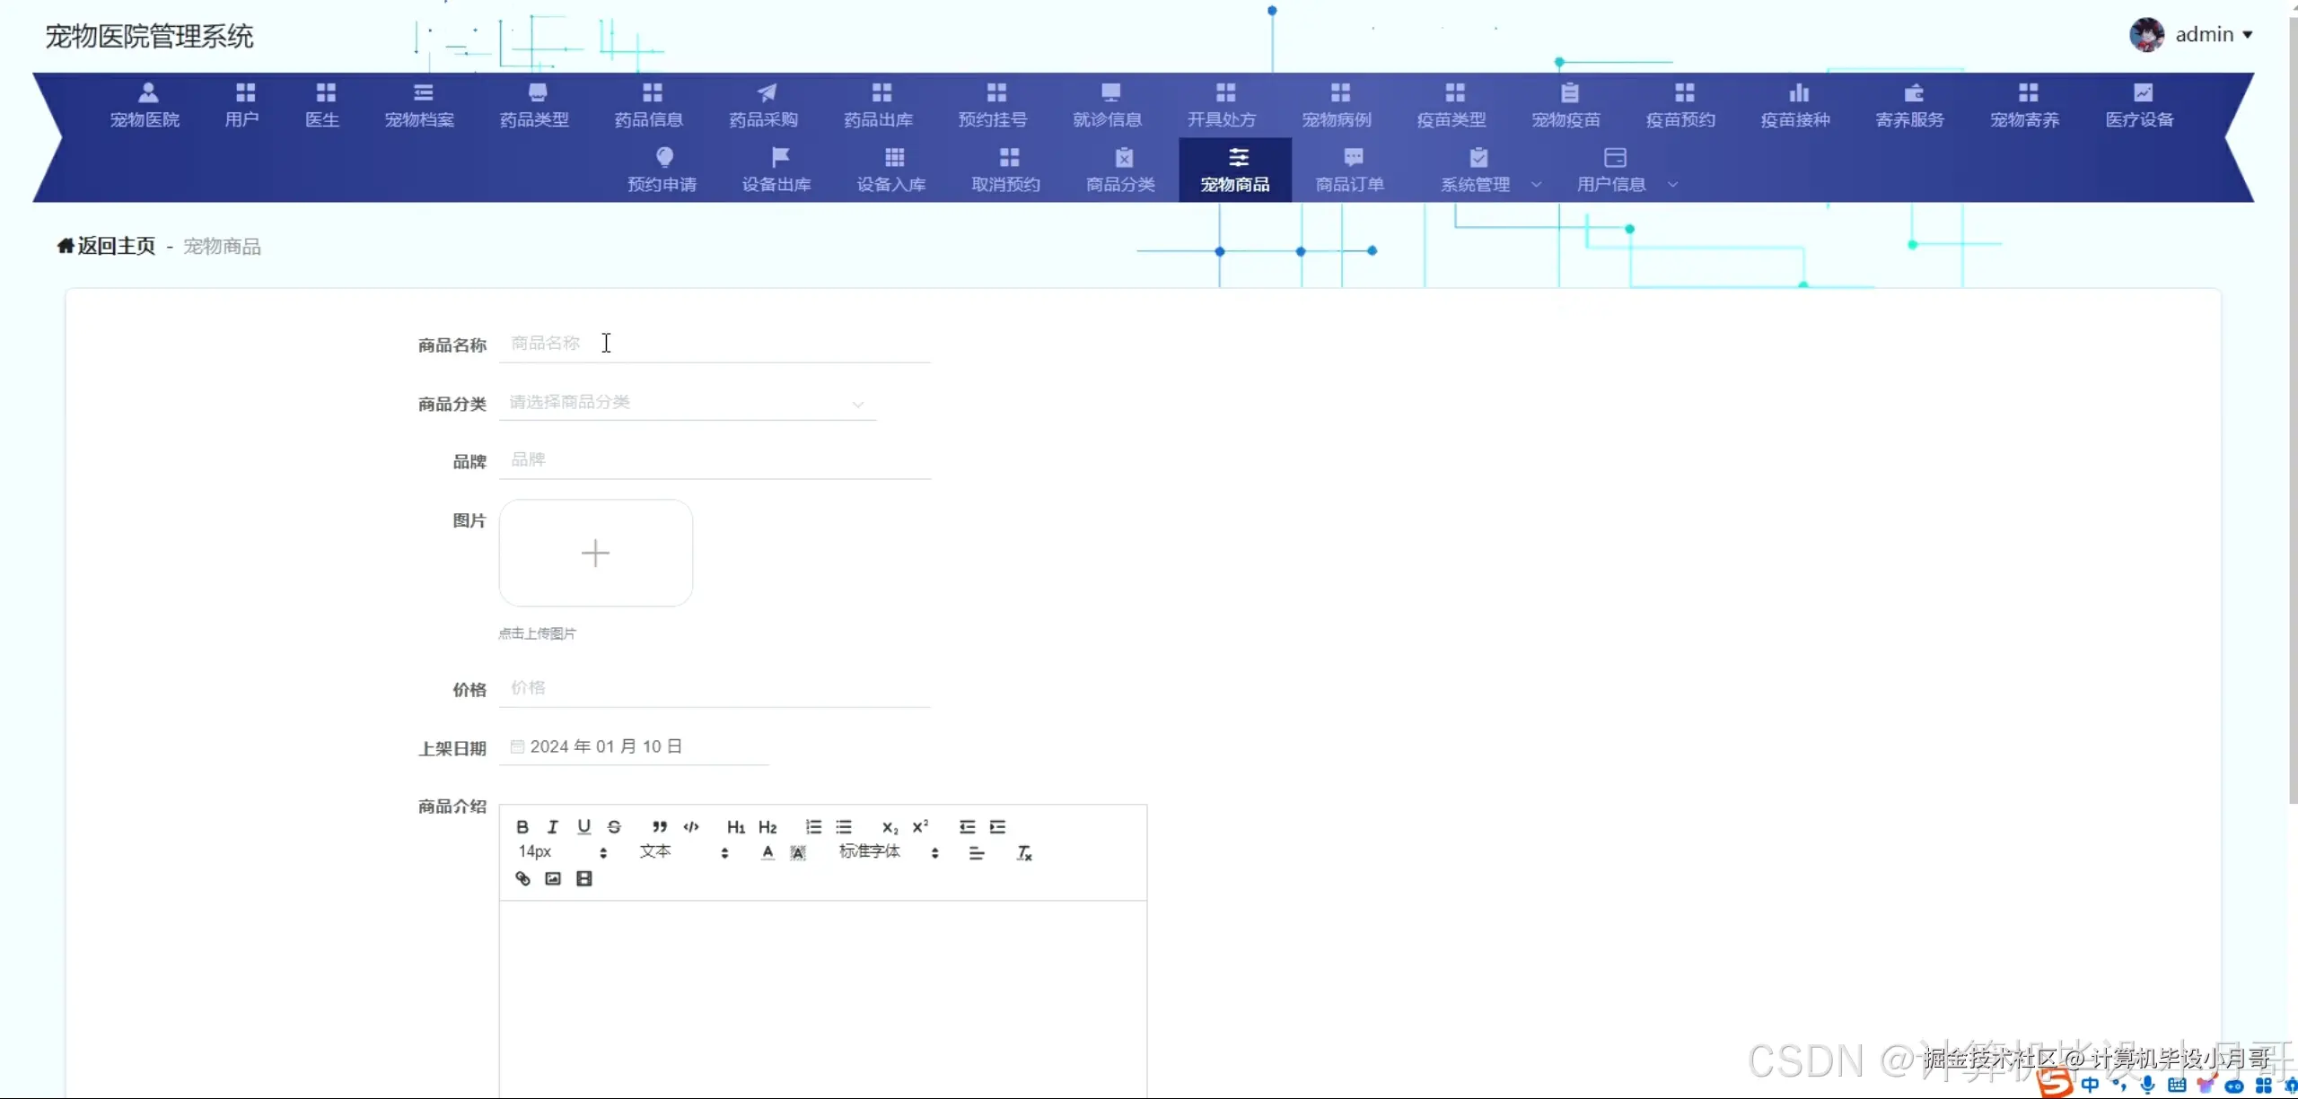Apply superscript formatting

pos(920,826)
